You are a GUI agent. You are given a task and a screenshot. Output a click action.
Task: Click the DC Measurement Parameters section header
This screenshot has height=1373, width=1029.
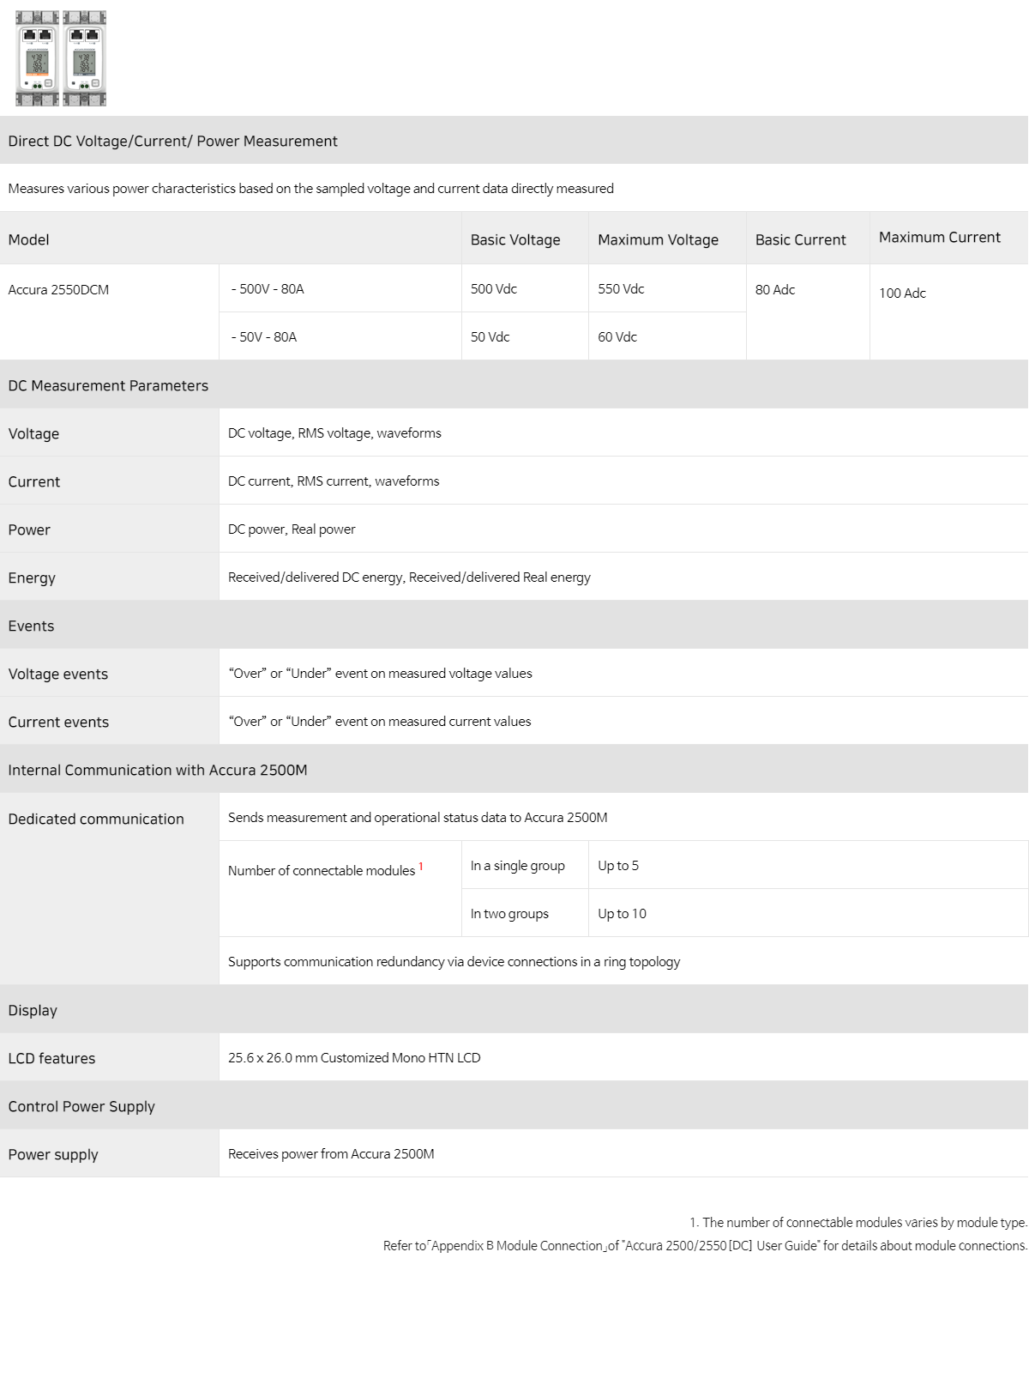514,385
